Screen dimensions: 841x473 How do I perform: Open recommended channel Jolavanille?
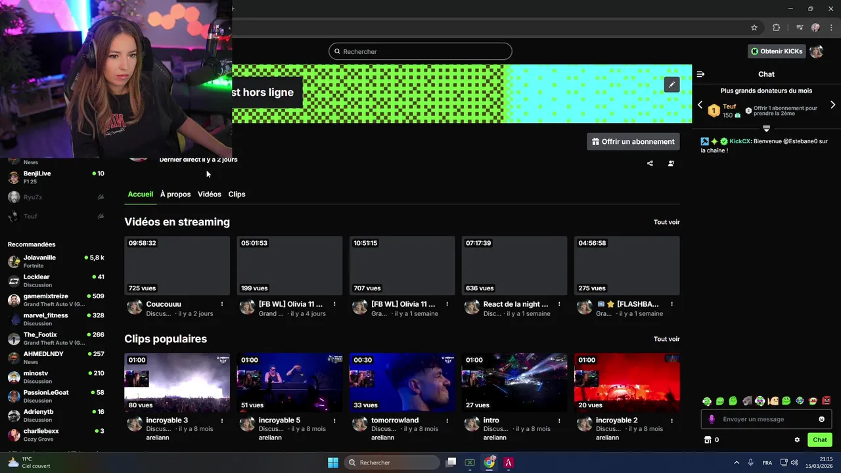pos(56,261)
